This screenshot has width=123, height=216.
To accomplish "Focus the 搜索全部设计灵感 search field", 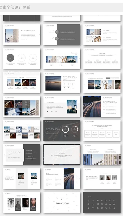I will click(x=61, y=7).
